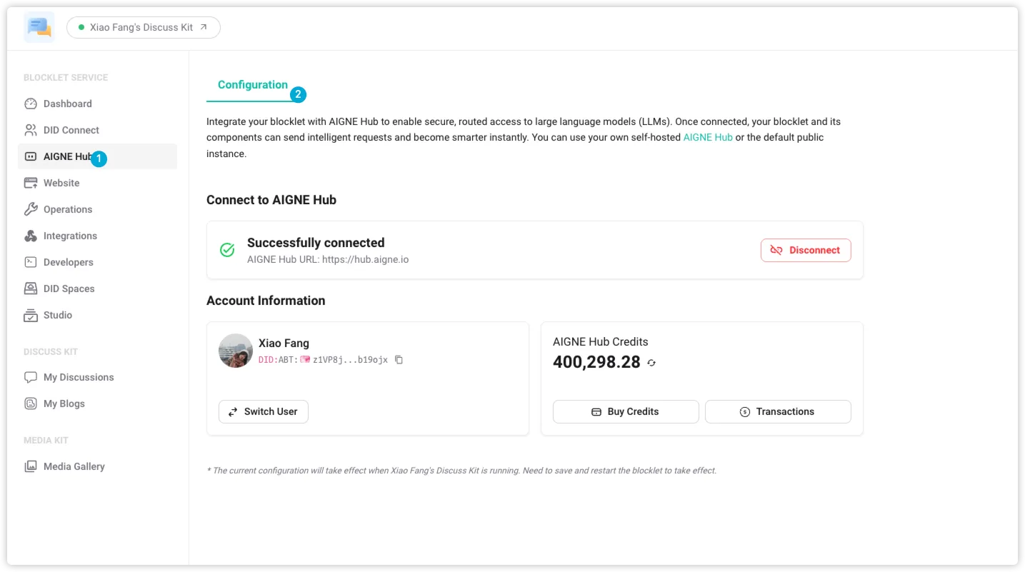Click the My Discussions chat bubble icon
Viewport: 1025px width, 572px height.
point(31,377)
